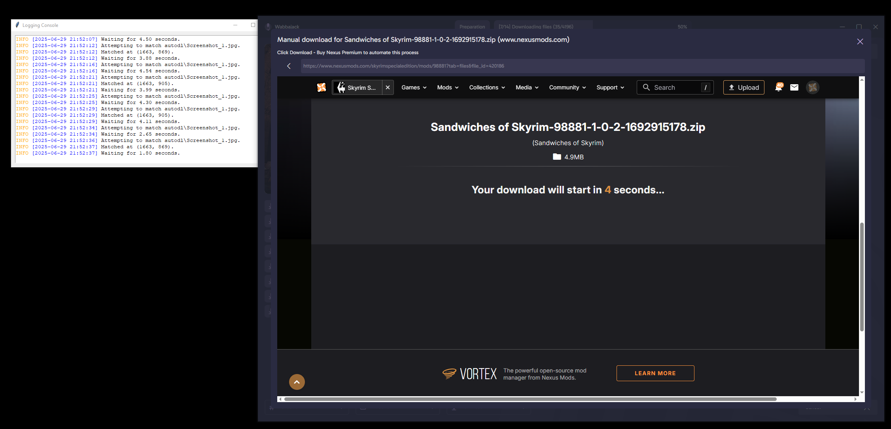Viewport: 891px width, 429px height.
Task: Expand the Mods menu
Action: pyautogui.click(x=448, y=87)
